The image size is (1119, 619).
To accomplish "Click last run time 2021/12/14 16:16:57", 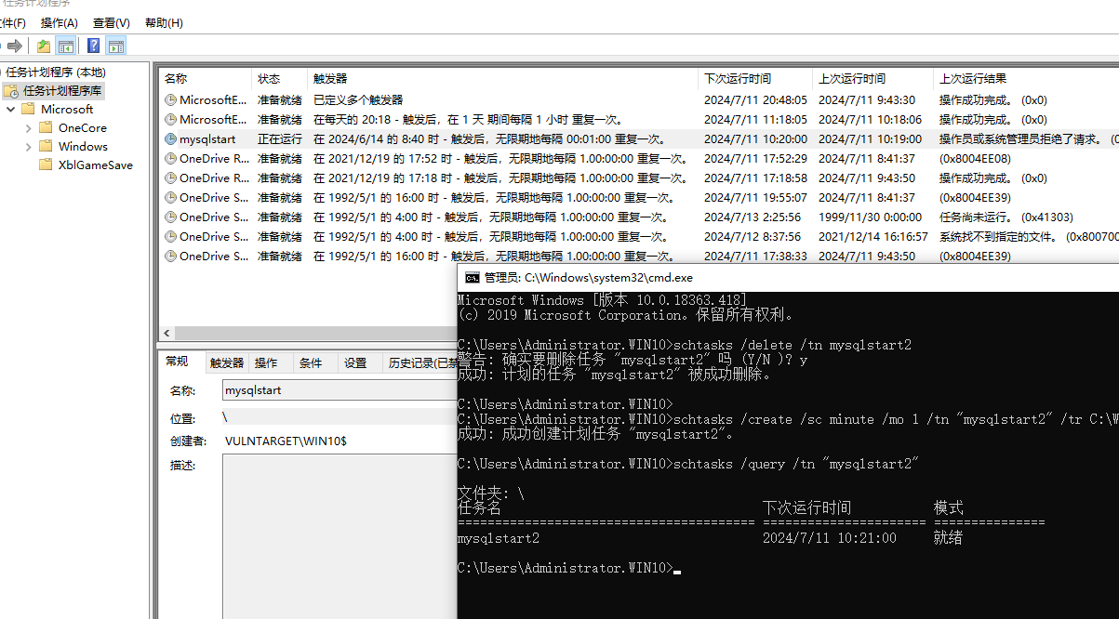I will pos(873,236).
